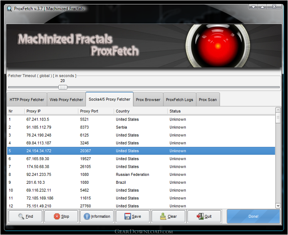This screenshot has width=288, height=235.
Task: Click port value 27760
Action: coord(86,206)
